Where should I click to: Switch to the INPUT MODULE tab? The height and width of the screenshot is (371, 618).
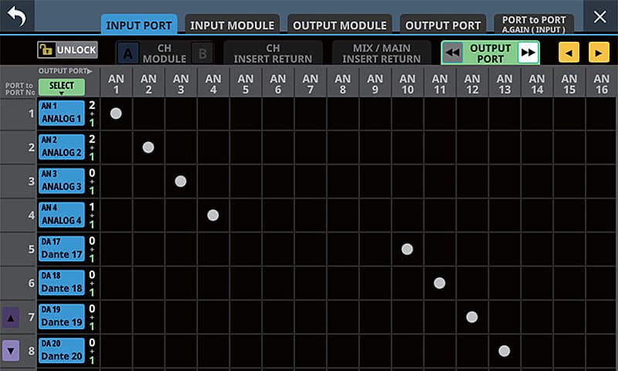(233, 25)
